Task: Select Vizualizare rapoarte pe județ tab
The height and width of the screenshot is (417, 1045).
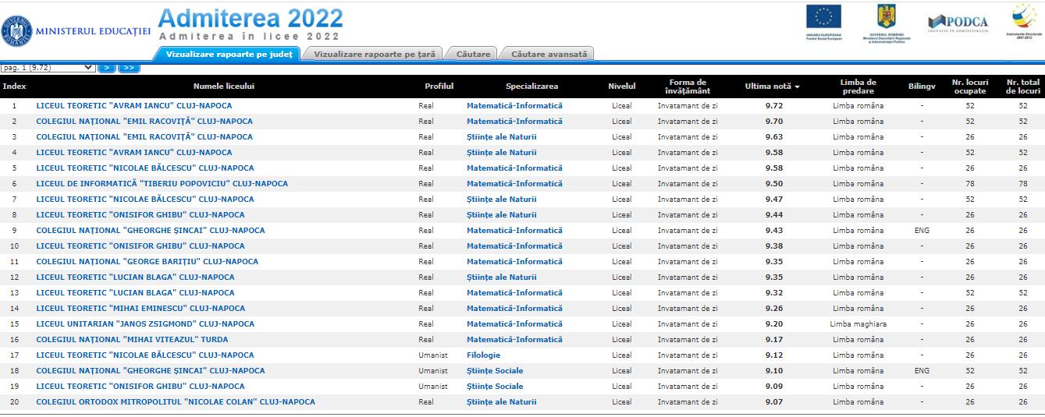Action: tap(228, 54)
